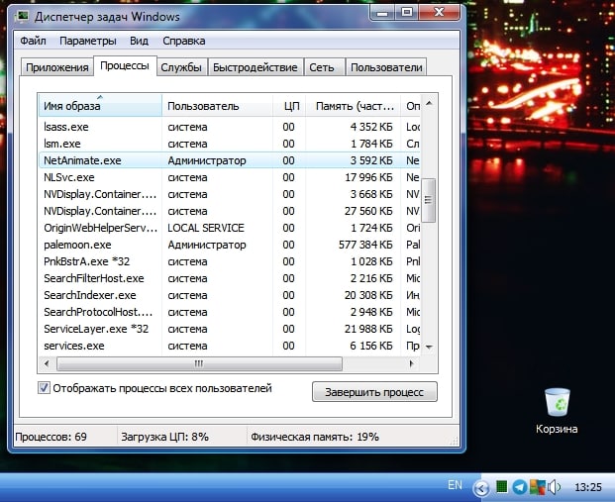Select the 'Процессы' tab

point(125,65)
